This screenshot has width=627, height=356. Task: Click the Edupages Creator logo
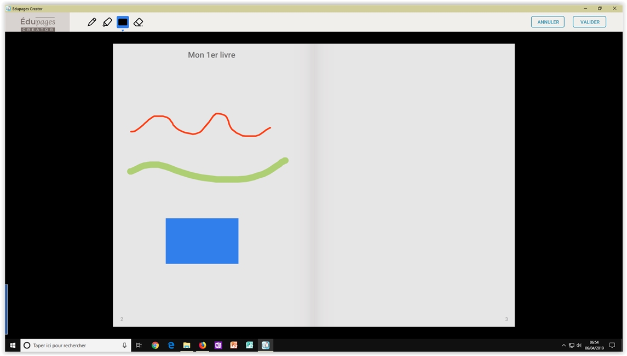coord(38,23)
